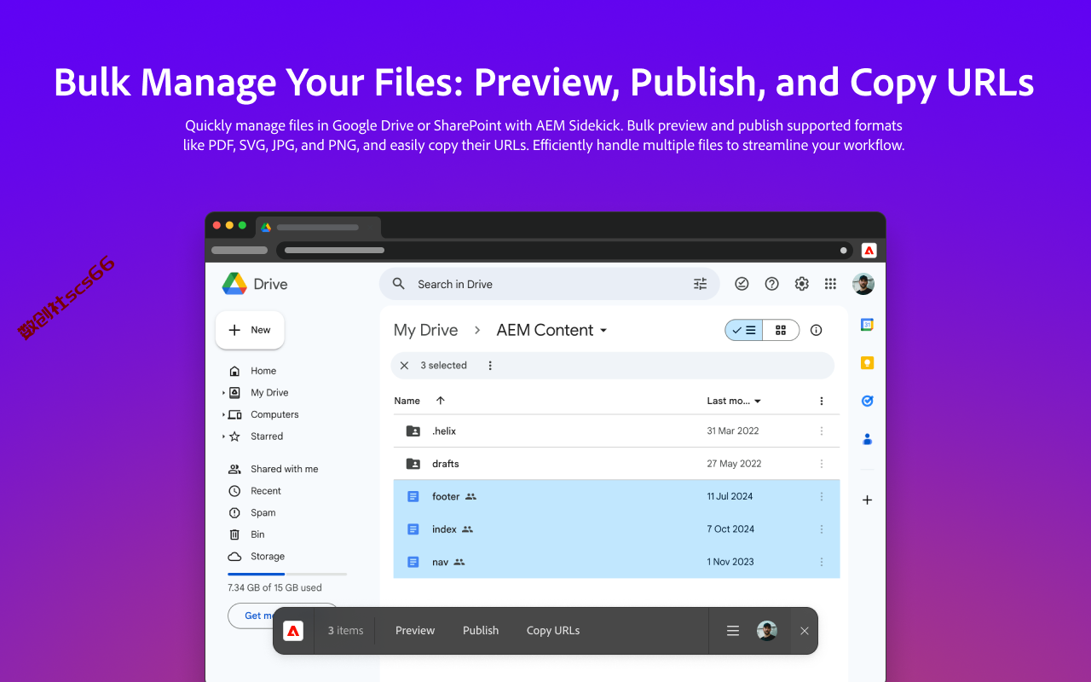
Task: Open Google Keep side panel icon
Action: tap(867, 363)
